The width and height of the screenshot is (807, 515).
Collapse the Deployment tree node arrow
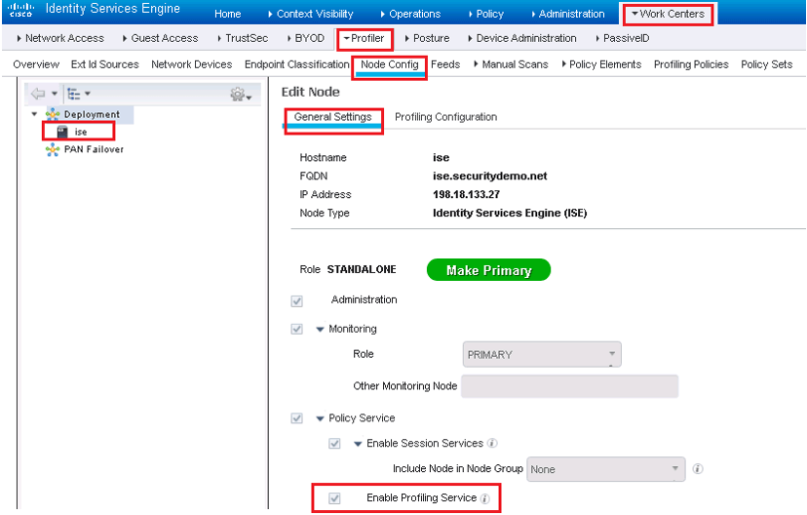pos(34,114)
